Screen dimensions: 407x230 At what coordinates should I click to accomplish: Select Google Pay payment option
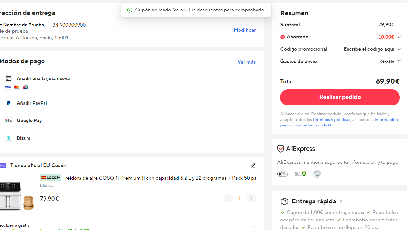click(29, 121)
